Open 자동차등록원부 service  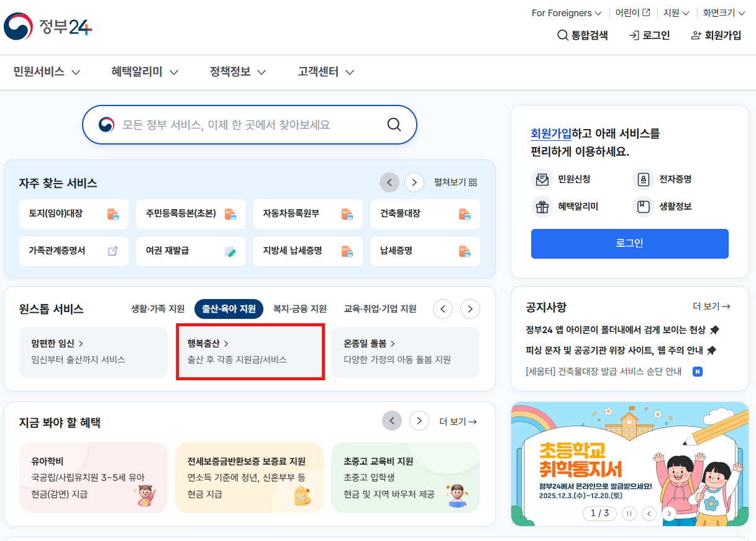308,214
